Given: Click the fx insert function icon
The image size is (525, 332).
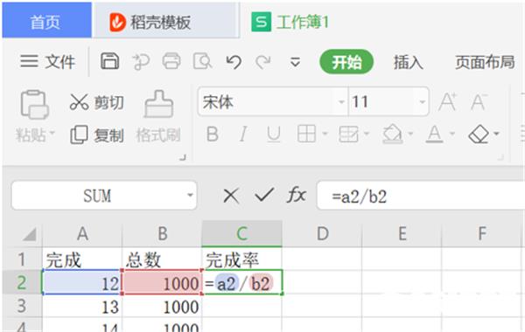Looking at the screenshot, I should click(x=297, y=195).
